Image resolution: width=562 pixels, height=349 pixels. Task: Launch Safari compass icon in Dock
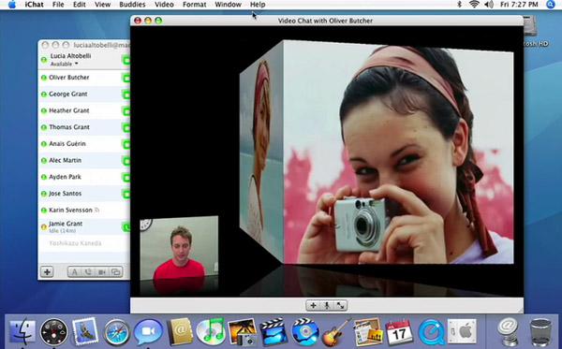[116, 332]
